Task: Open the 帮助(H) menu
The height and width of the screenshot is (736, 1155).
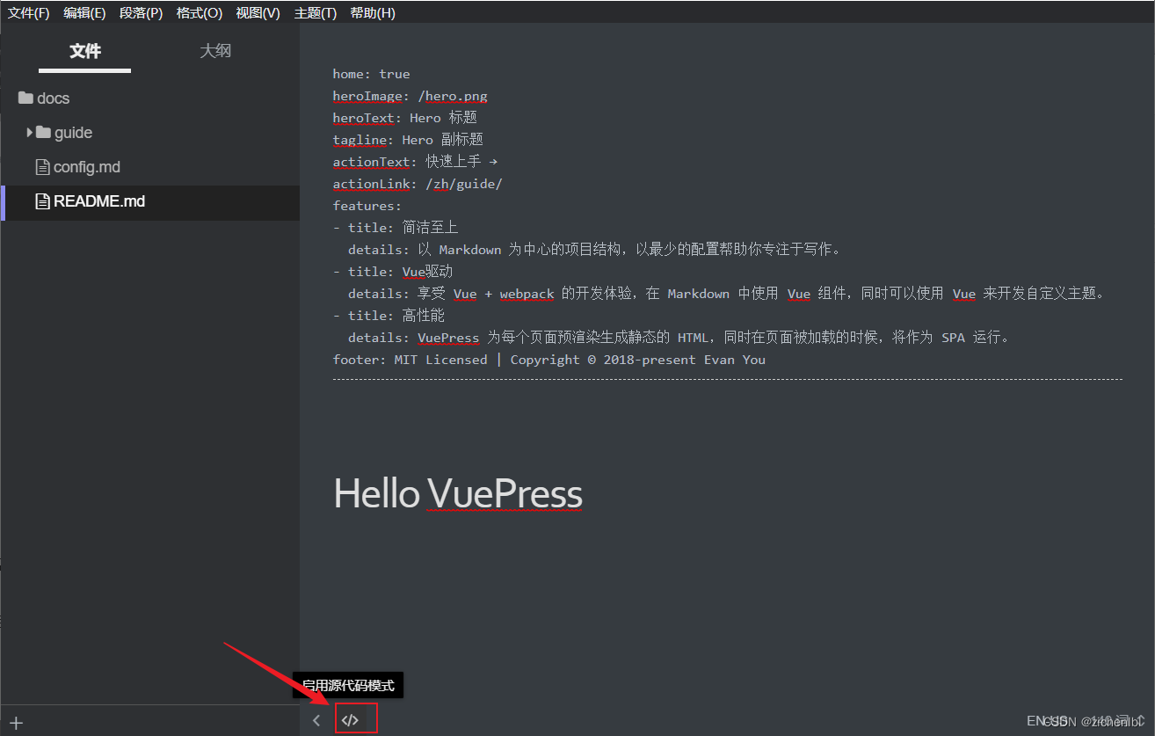Action: tap(373, 13)
